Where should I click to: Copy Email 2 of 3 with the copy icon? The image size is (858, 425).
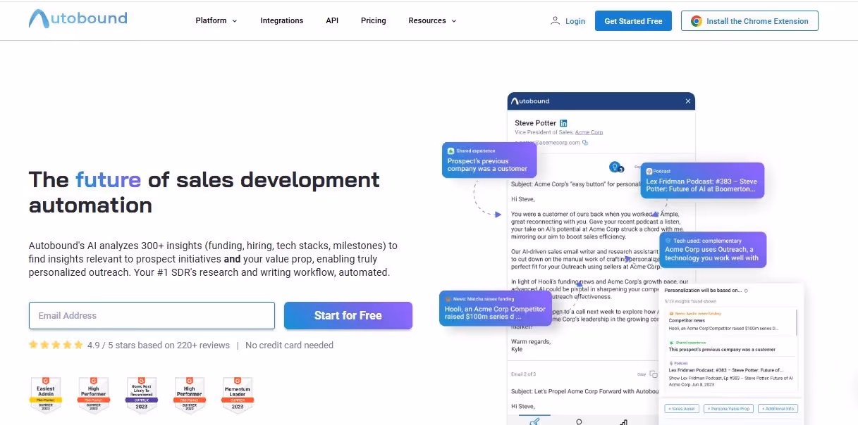point(652,374)
